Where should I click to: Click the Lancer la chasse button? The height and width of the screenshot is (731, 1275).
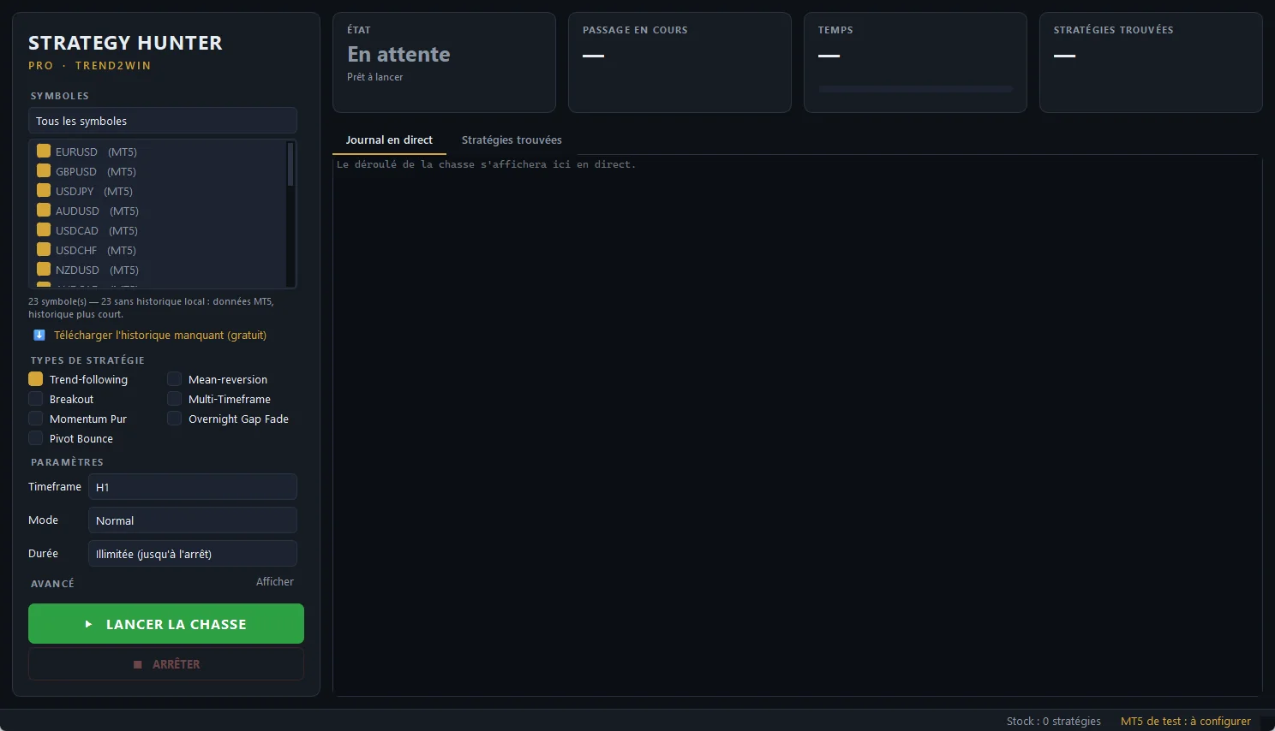(x=166, y=623)
